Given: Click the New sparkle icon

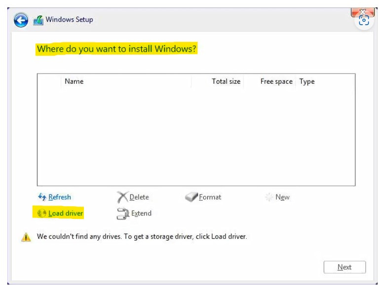Looking at the screenshot, I should 269,197.
